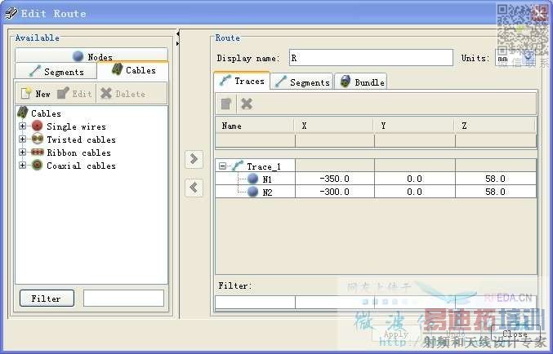Image resolution: width=553 pixels, height=354 pixels.
Task: Select the Coaxial cables label
Action: pos(81,166)
